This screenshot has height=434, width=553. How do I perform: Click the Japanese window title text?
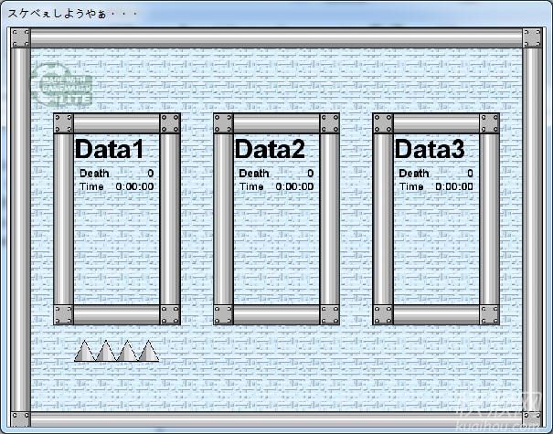72,13
